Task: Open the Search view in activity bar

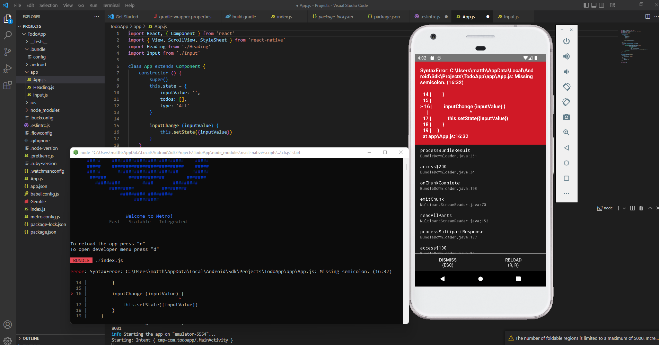Action: click(8, 35)
